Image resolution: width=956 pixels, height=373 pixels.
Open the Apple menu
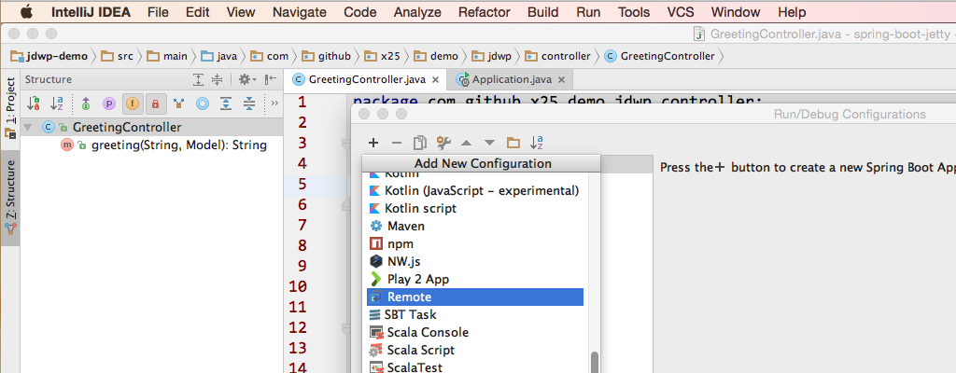(x=27, y=11)
